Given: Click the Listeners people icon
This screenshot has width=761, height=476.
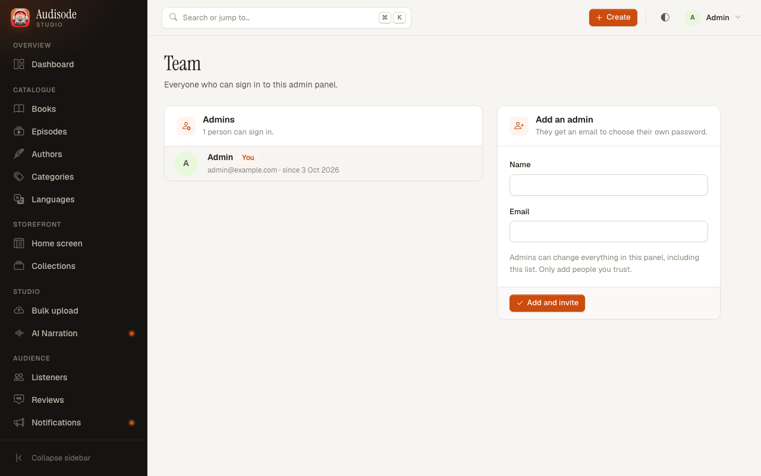Looking at the screenshot, I should tap(19, 377).
